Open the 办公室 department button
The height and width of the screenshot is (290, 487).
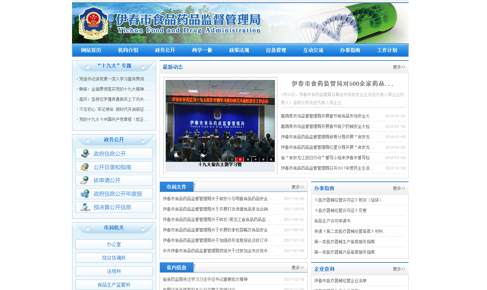[x=114, y=244]
